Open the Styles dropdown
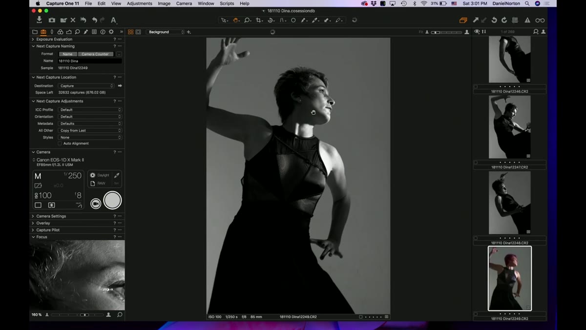This screenshot has height=330, width=586. tap(90, 137)
